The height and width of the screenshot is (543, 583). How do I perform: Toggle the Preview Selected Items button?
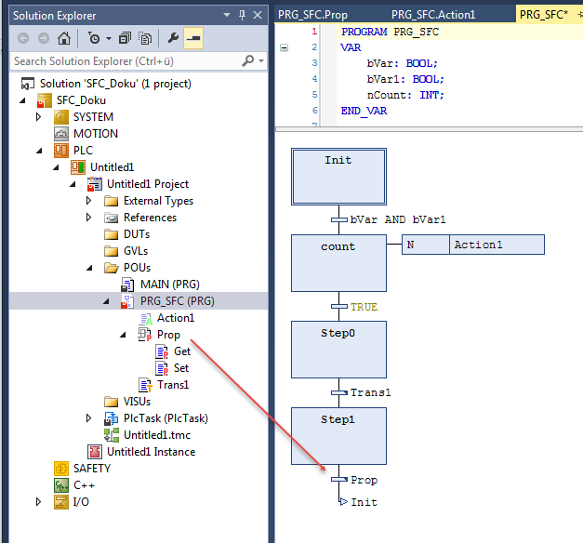(x=193, y=38)
